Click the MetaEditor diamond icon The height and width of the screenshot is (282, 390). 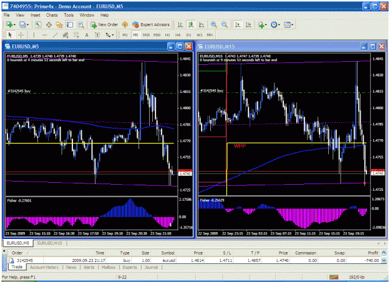coord(125,24)
